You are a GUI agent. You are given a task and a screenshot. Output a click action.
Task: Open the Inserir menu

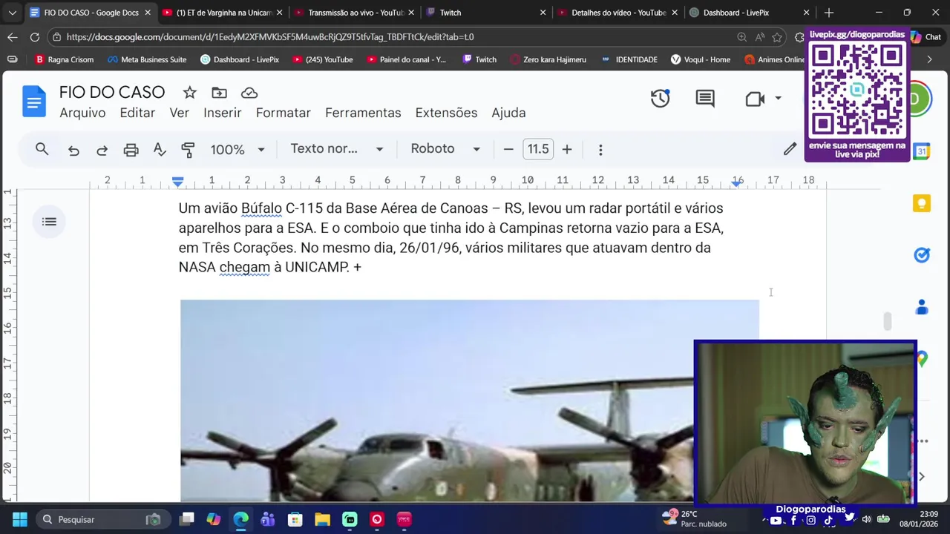coord(223,113)
